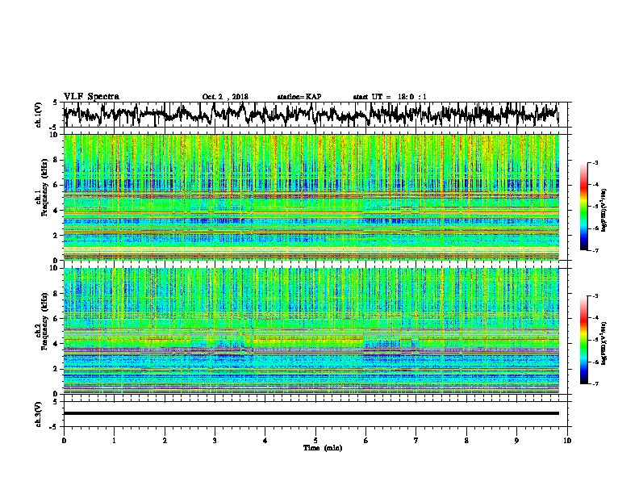Click the ch.1 colorbar log(PSD) units label
The width and height of the screenshot is (639, 494).
(x=604, y=210)
